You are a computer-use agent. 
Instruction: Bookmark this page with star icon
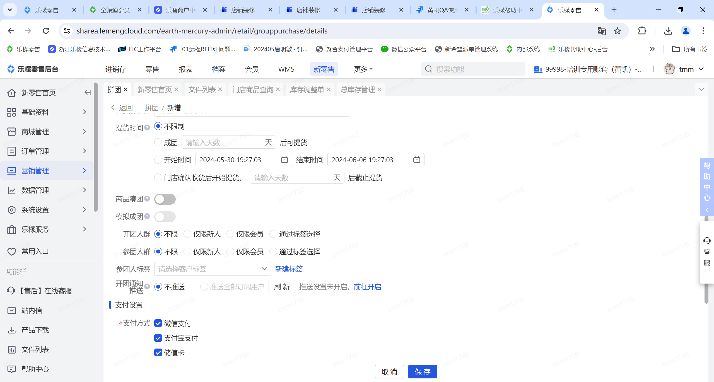pyautogui.click(x=617, y=31)
